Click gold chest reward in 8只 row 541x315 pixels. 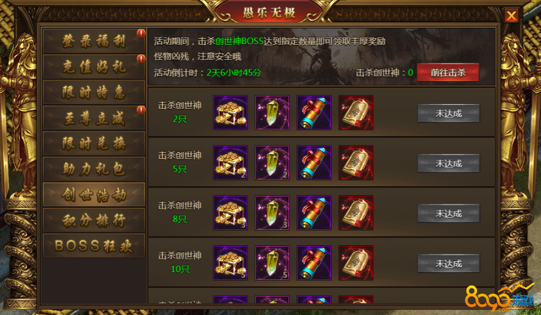tap(231, 213)
